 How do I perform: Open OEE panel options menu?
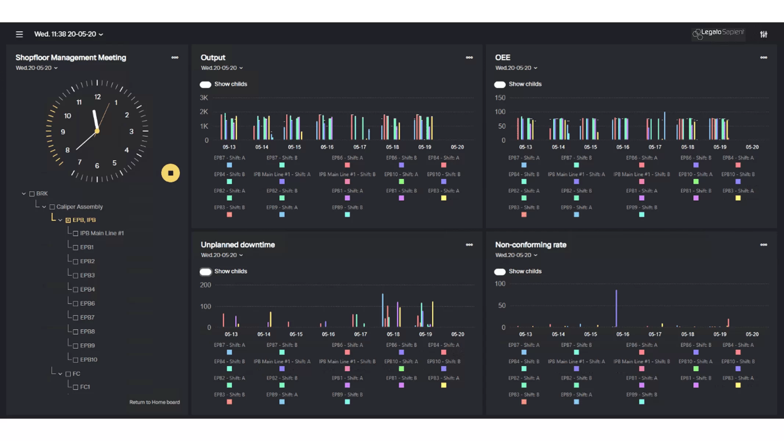[763, 58]
